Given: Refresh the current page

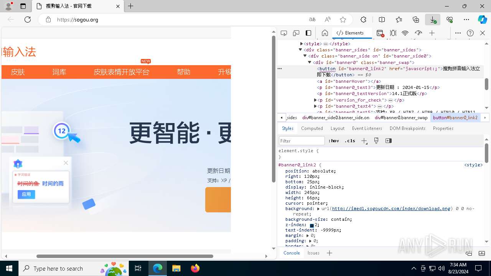Looking at the screenshot, I should pos(28,20).
